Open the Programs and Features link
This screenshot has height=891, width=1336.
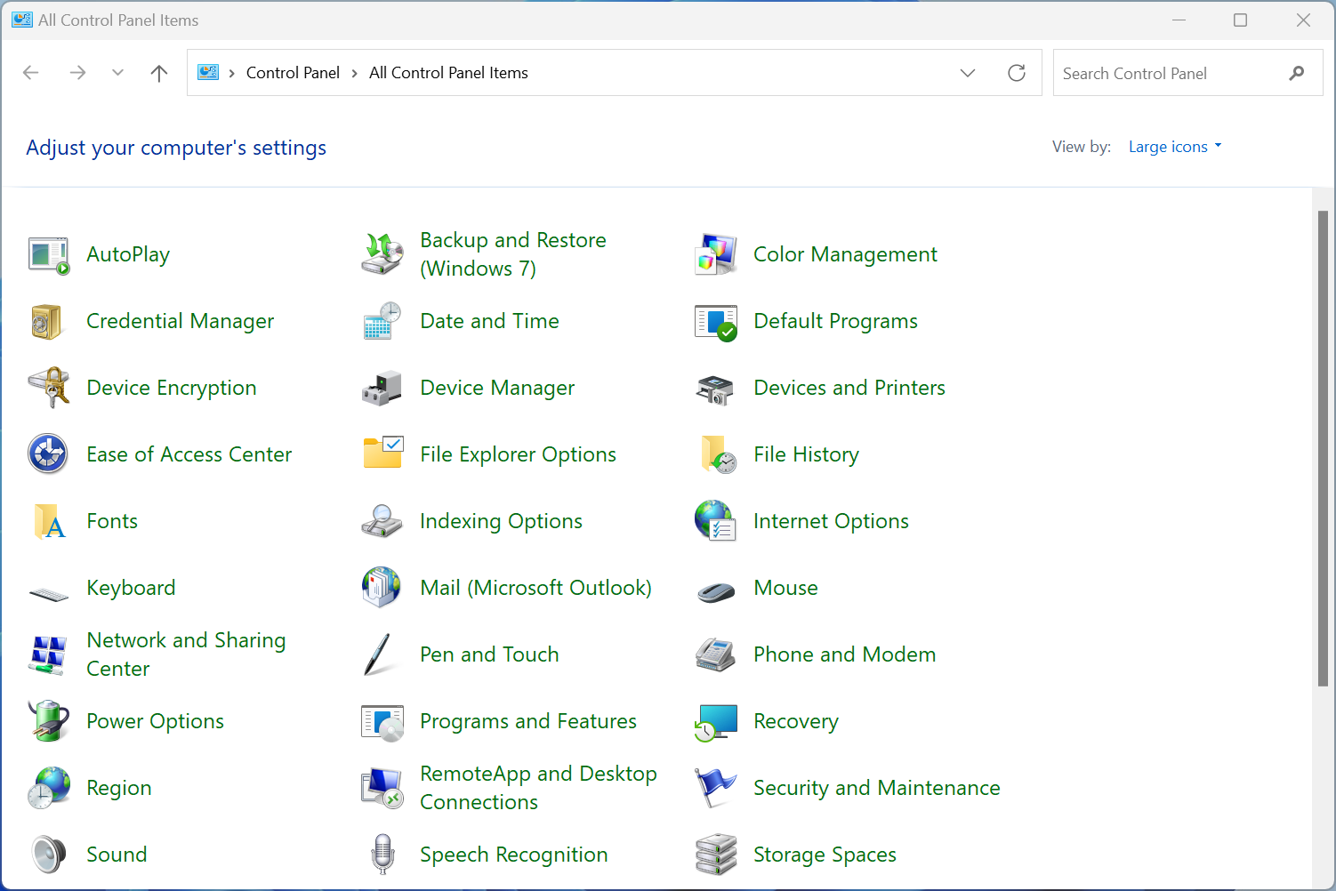pyautogui.click(x=528, y=722)
